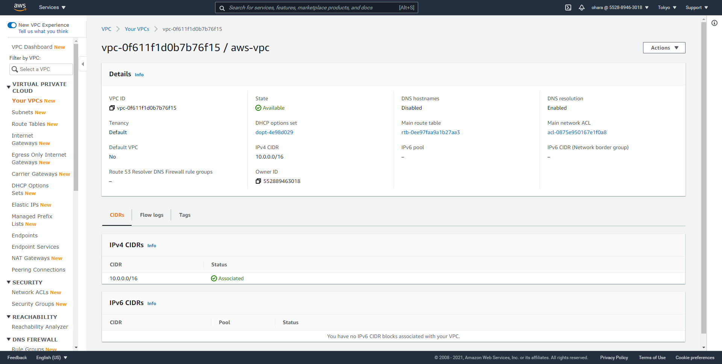Open Cookie preferences in the footer
This screenshot has width=722, height=364.
point(695,358)
